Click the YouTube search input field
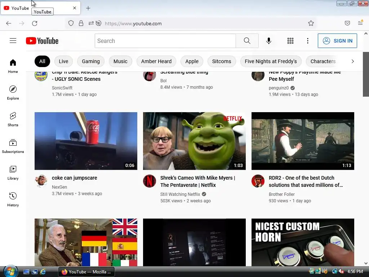The height and width of the screenshot is (277, 369). click(x=165, y=41)
